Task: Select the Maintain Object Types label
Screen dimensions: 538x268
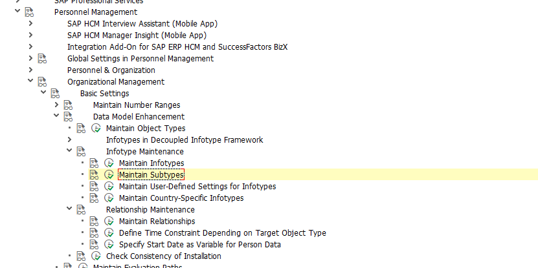Action: [x=146, y=129]
